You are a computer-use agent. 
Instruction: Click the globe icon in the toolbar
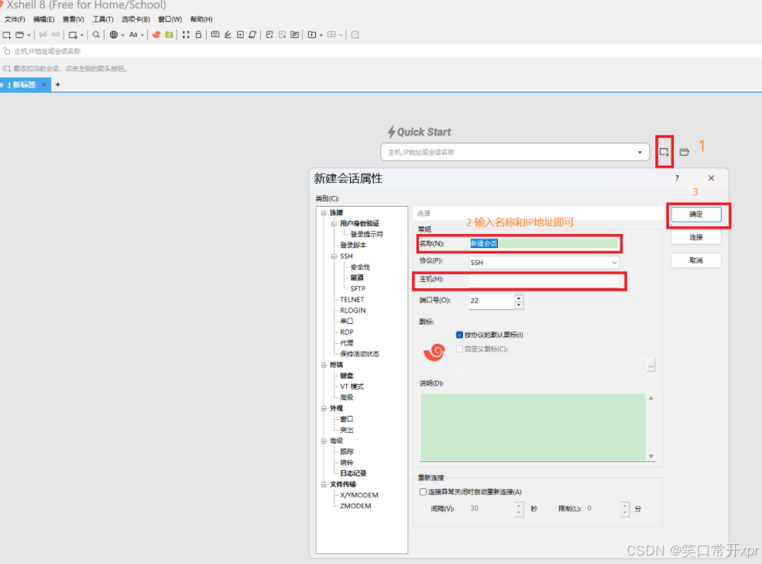point(114,35)
